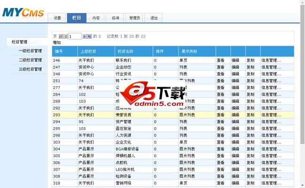Click 编辑 for row 284
This screenshot has width=305, height=188.
[236, 94]
